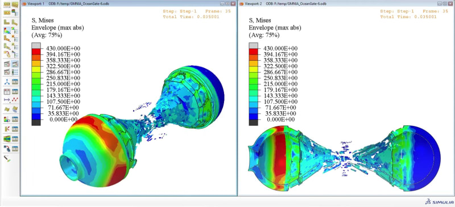The height and width of the screenshot is (207, 455).
Task: Click flat yellow mesh block icon under Common Options
Action: point(7,12)
